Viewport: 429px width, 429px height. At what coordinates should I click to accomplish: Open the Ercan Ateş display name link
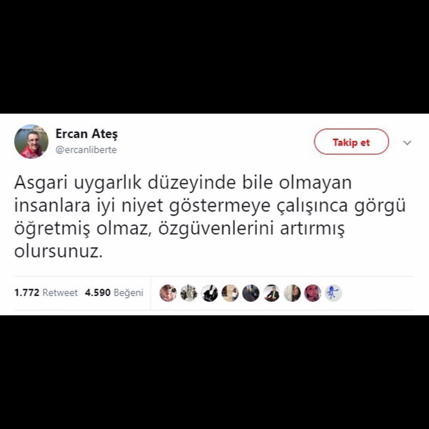(87, 134)
